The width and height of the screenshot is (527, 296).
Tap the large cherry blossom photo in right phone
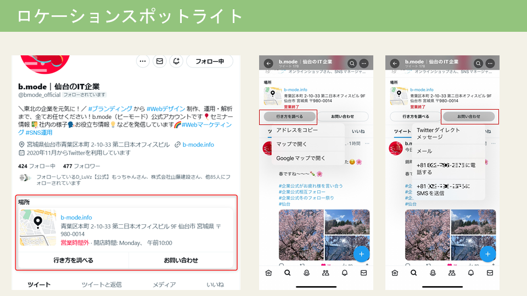click(x=427, y=235)
